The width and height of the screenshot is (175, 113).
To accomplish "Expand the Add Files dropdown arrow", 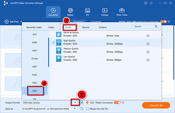I will pos(21,22).
